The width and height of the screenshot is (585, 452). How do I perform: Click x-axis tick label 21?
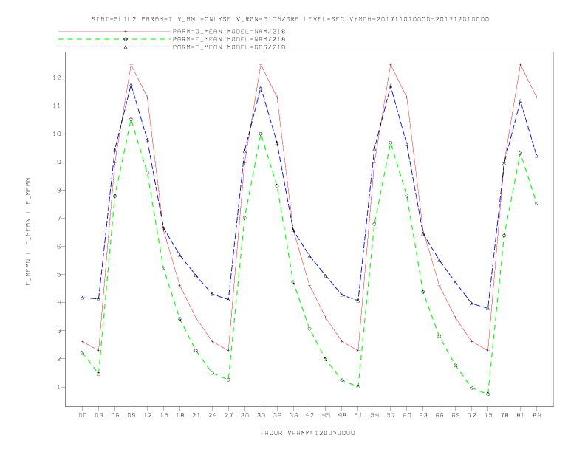click(196, 415)
